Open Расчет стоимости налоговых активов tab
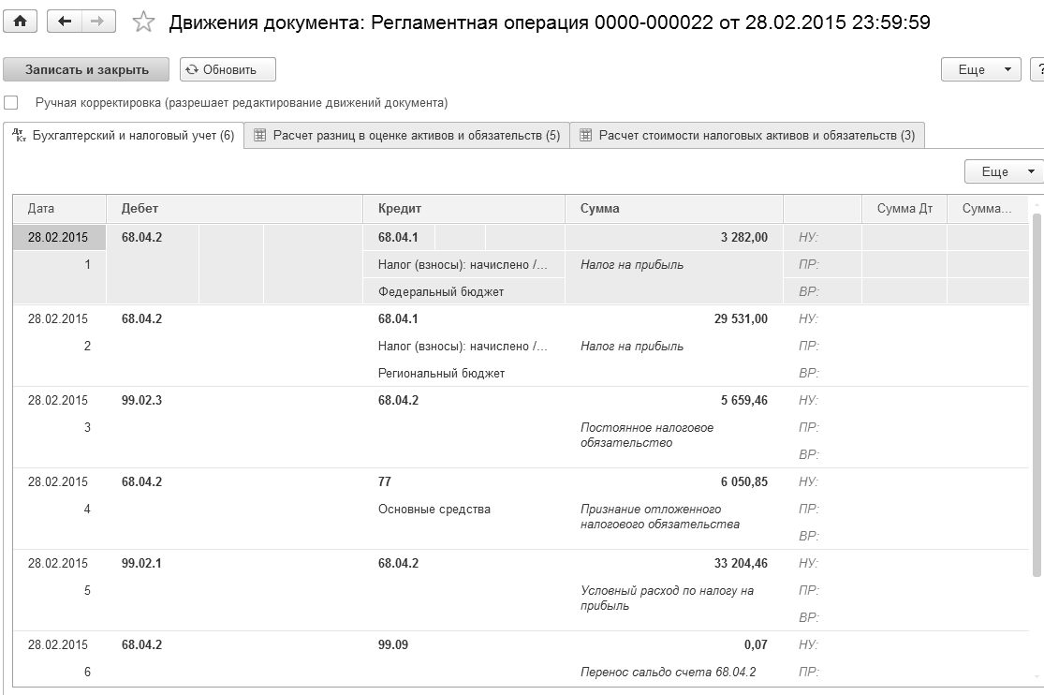This screenshot has width=1044, height=695. [747, 135]
